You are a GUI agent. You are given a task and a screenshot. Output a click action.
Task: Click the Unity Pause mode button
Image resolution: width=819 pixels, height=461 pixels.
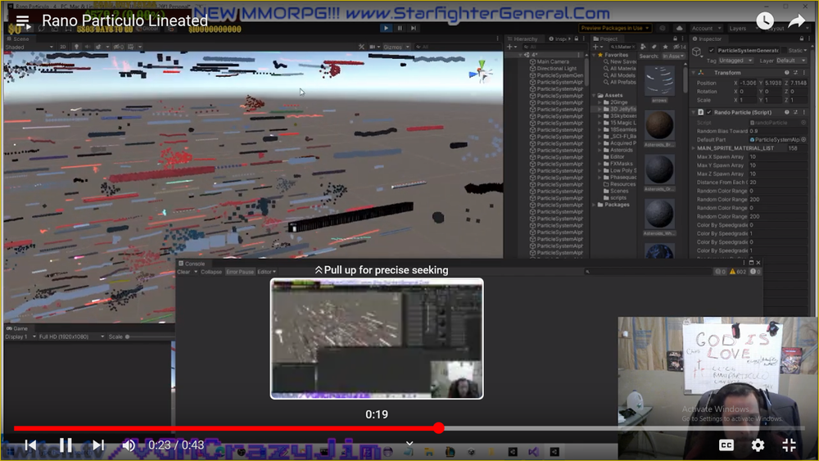click(400, 28)
